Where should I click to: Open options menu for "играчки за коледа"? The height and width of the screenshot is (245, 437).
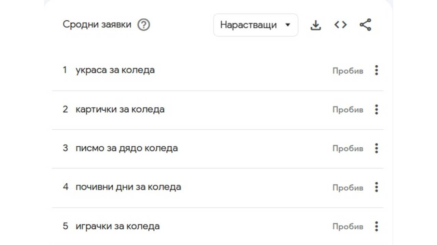(376, 226)
